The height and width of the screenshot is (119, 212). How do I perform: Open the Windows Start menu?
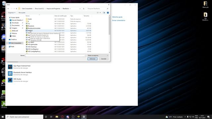point(3,117)
